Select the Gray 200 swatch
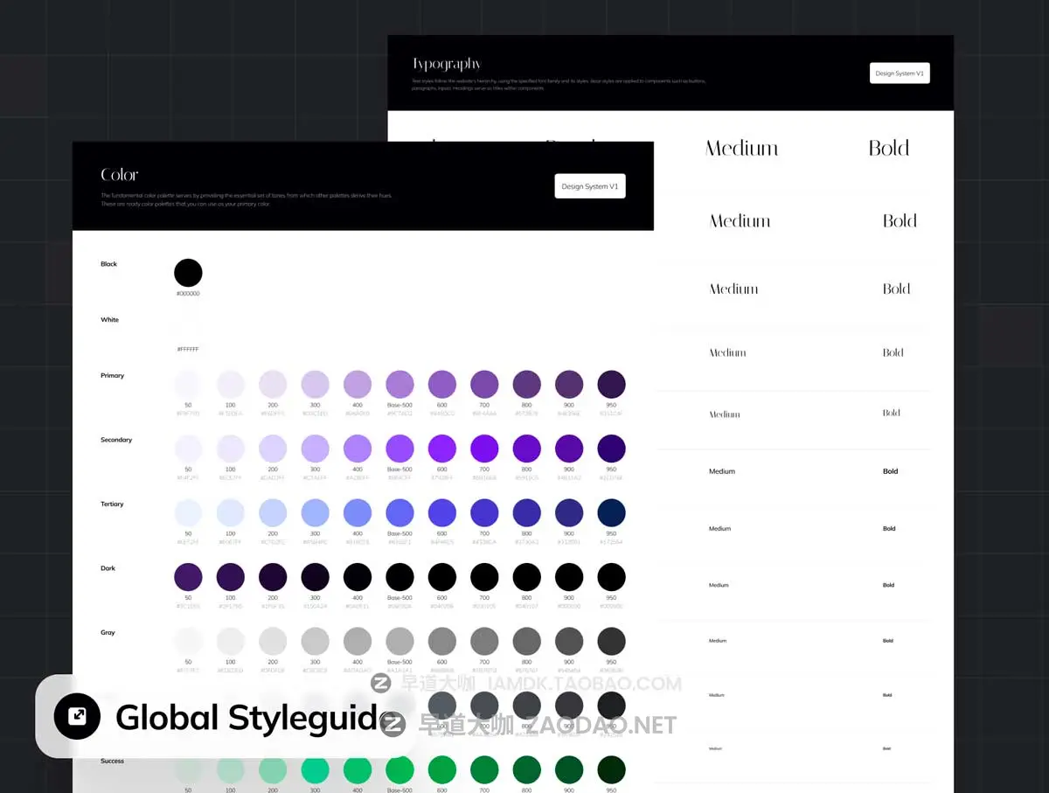1049x793 pixels. 273,641
